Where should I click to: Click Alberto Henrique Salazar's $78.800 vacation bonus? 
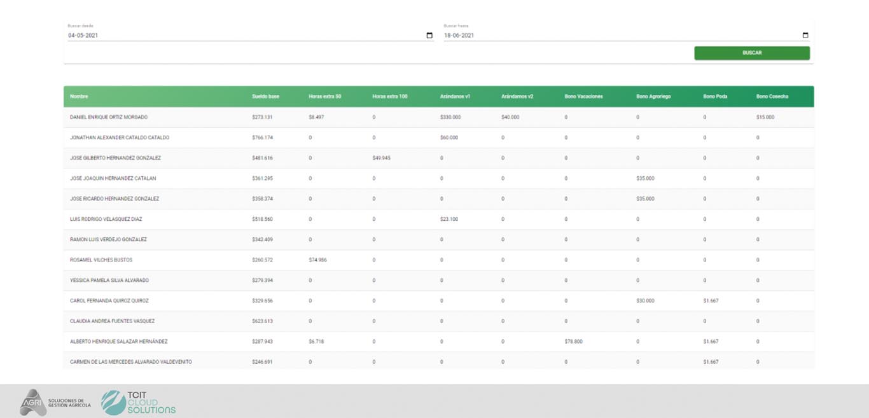point(573,342)
